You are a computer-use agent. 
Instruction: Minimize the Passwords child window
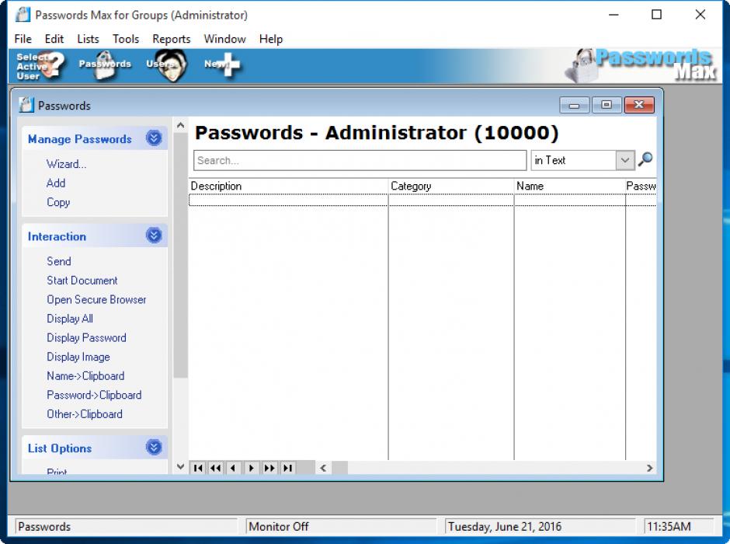click(575, 105)
